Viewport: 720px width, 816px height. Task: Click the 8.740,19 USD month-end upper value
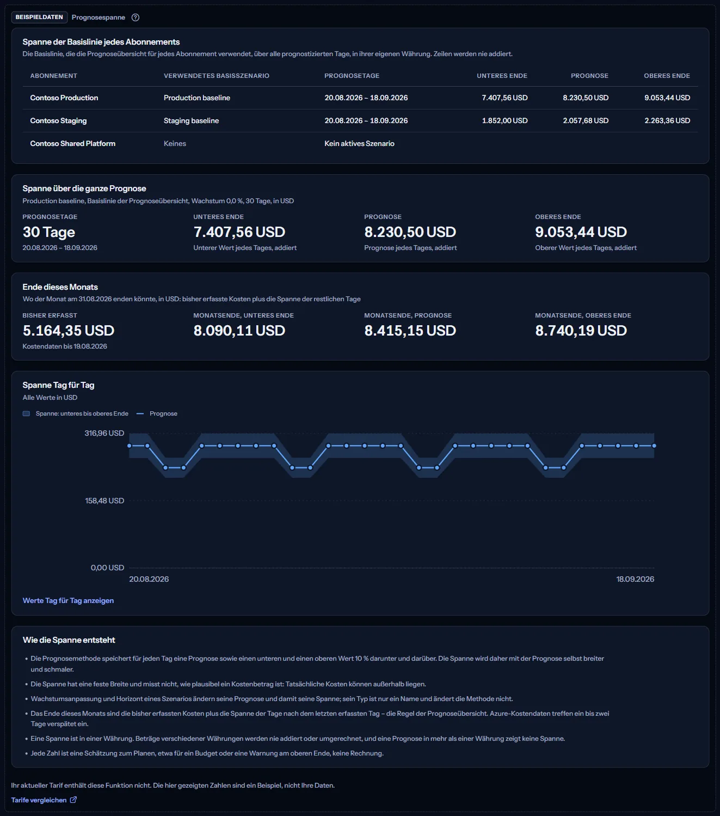point(581,331)
